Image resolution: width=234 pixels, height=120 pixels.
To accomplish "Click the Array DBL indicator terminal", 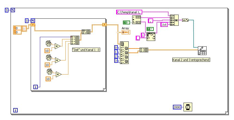I will click(126, 32).
